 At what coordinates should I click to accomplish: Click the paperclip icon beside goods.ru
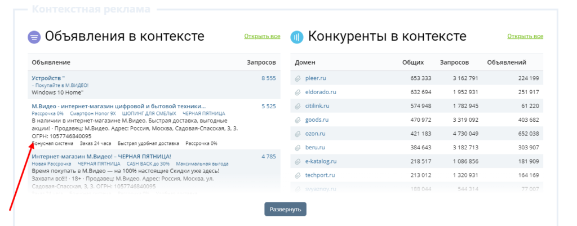tap(298, 120)
